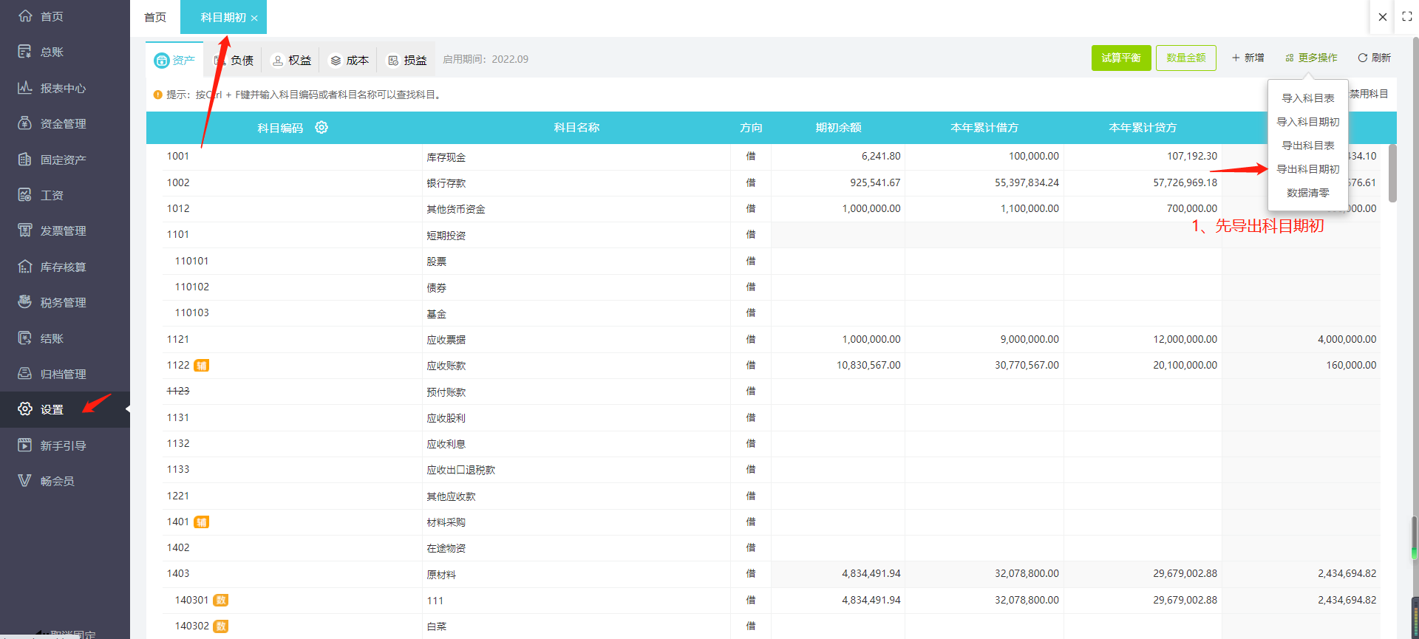
Task: Click the green 试算平衡 button
Action: click(x=1120, y=58)
